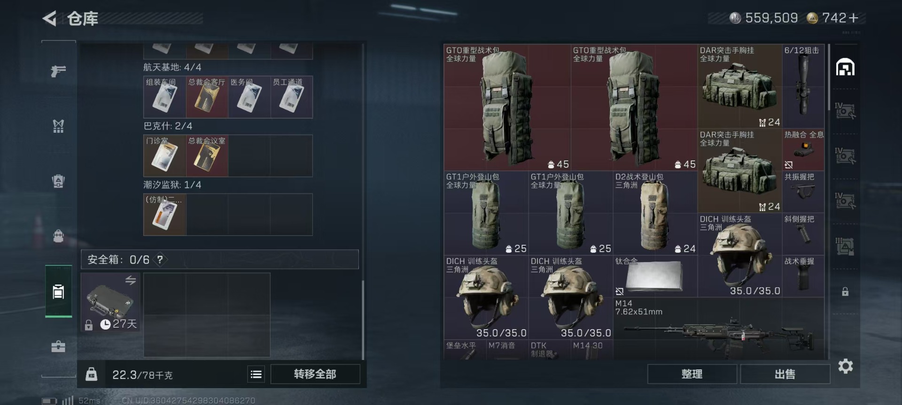Select the pistol weapon category icon
The height and width of the screenshot is (405, 902).
pos(58,71)
